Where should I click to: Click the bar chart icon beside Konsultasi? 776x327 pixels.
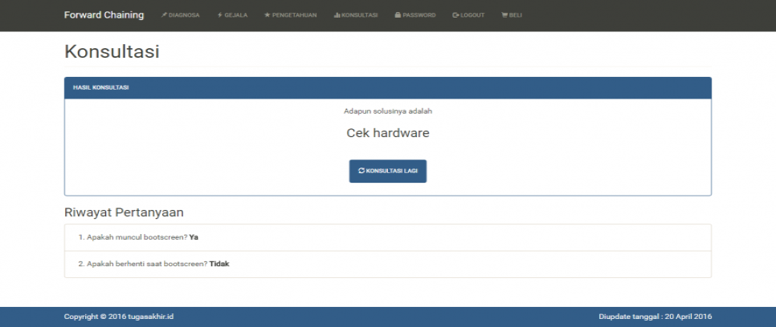[337, 15]
